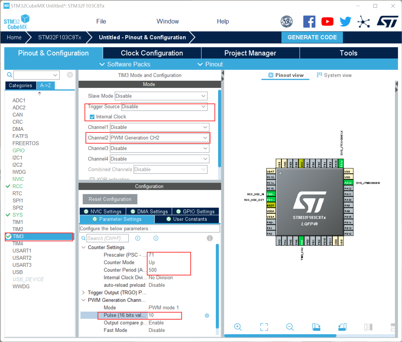Click the ST logo icon
The height and width of the screenshot is (342, 402).
(x=387, y=22)
